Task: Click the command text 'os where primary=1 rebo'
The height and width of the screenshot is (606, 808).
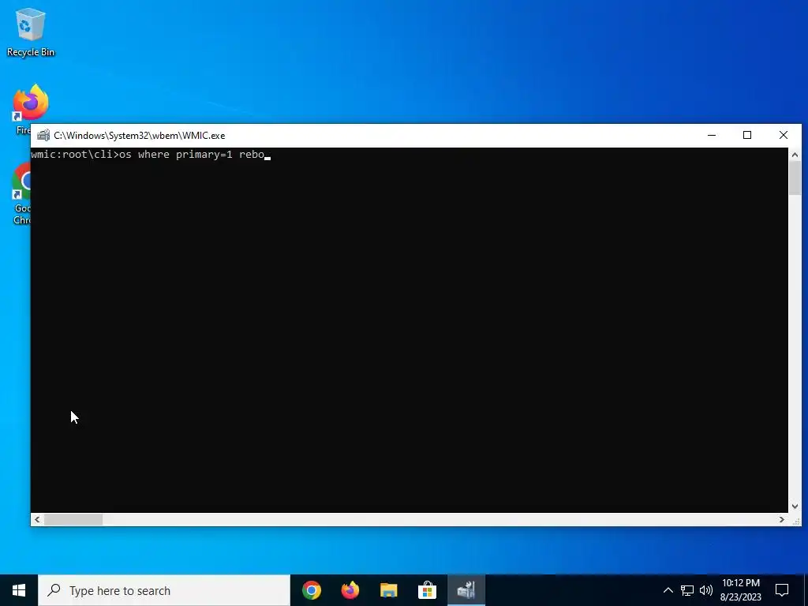Action: [x=192, y=155]
